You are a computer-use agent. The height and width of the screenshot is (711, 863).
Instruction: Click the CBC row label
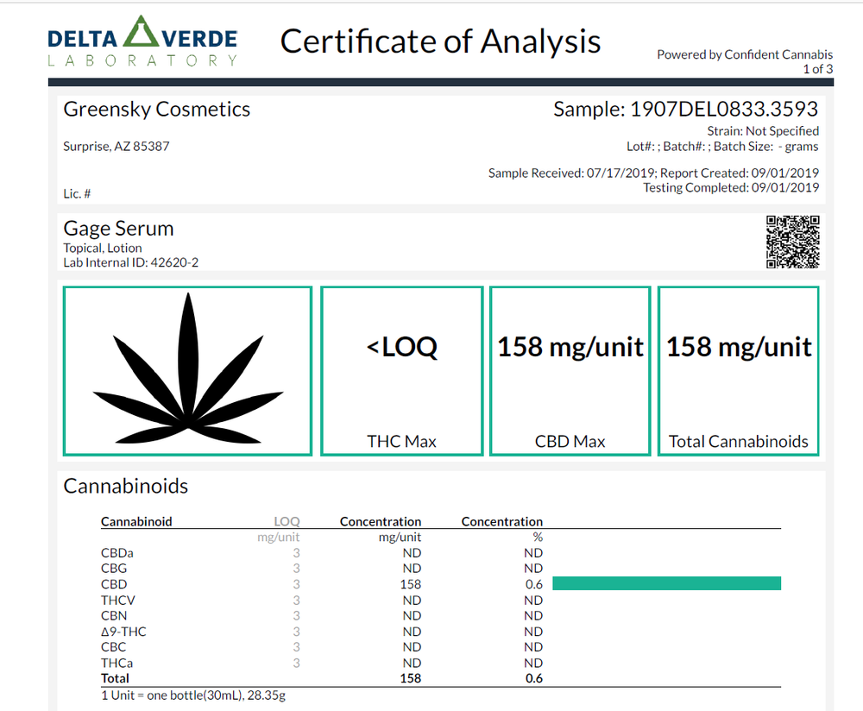click(x=113, y=647)
